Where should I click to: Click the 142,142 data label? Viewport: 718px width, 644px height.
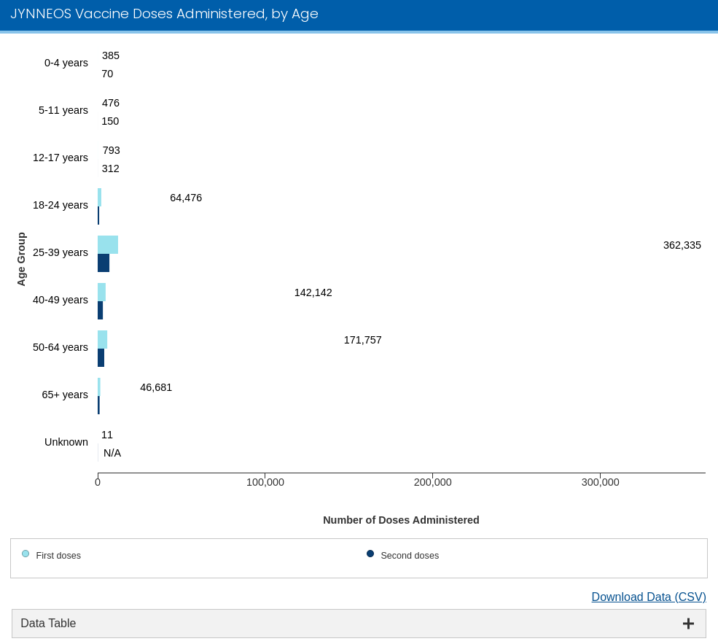[313, 292]
